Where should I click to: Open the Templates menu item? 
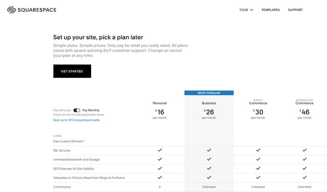click(270, 10)
